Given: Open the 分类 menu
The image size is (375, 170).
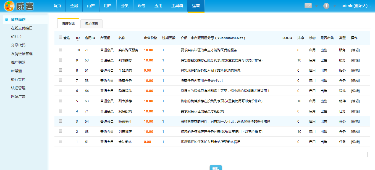Looking at the screenshot, I should click(x=125, y=6).
